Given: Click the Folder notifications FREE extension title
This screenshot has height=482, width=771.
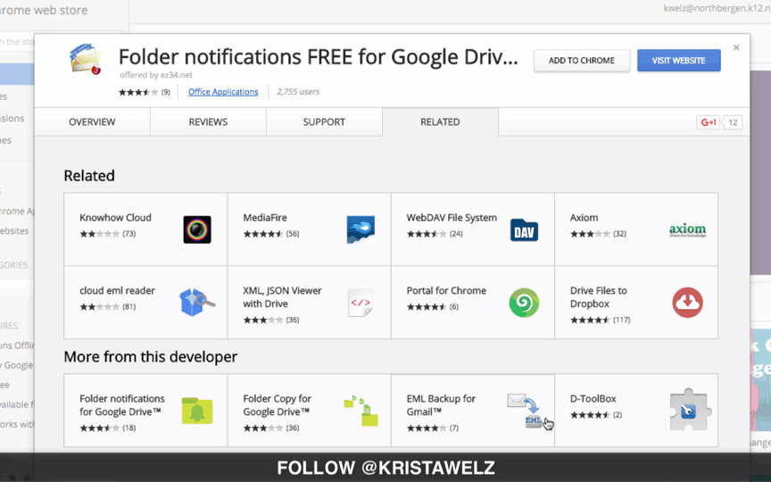Looking at the screenshot, I should pyautogui.click(x=319, y=57).
